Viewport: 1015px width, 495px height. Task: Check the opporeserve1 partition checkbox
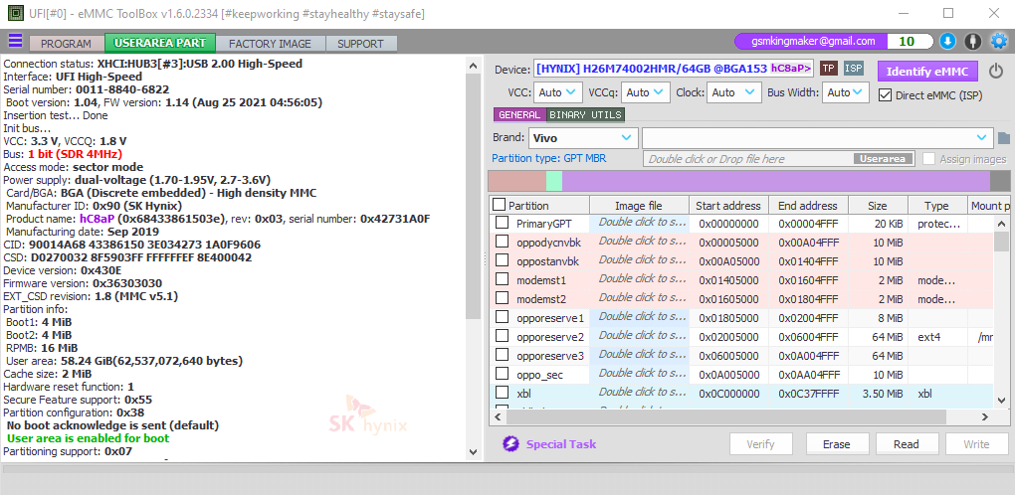502,317
